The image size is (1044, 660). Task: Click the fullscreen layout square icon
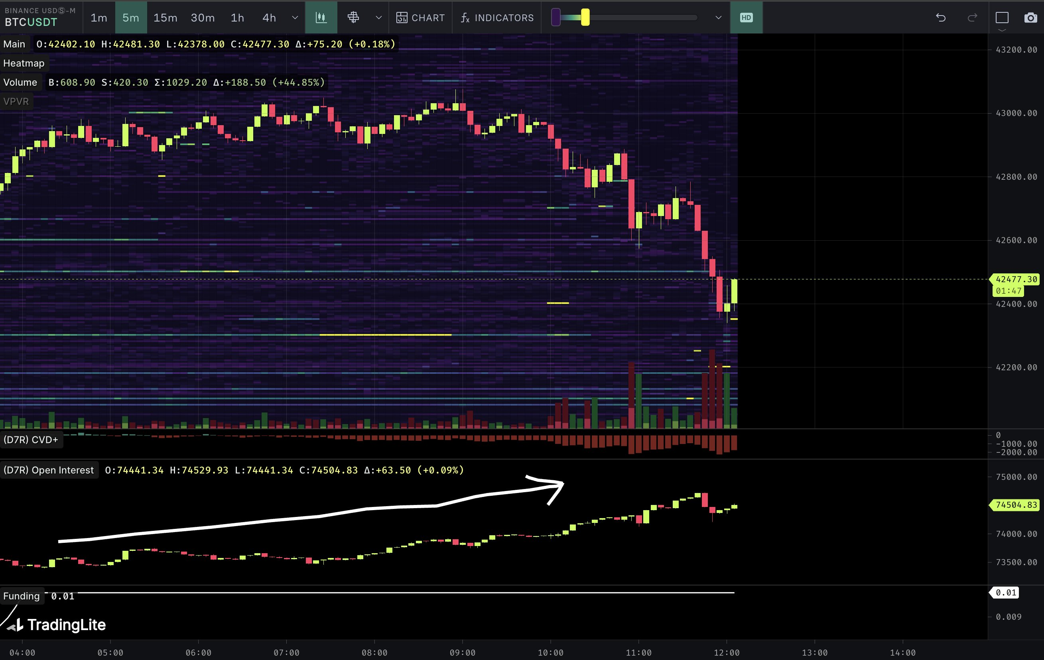1002,18
